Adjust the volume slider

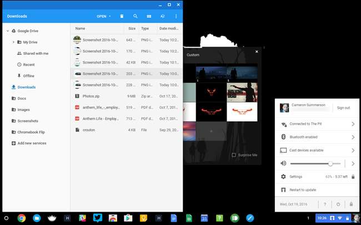coord(315,163)
